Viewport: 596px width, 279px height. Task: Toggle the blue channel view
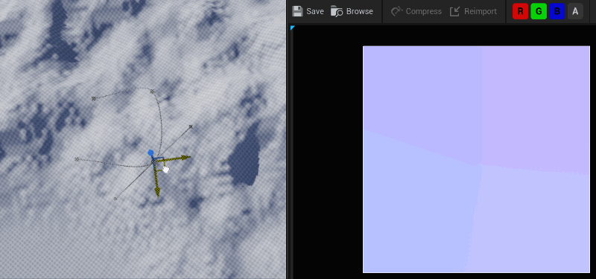click(x=557, y=11)
